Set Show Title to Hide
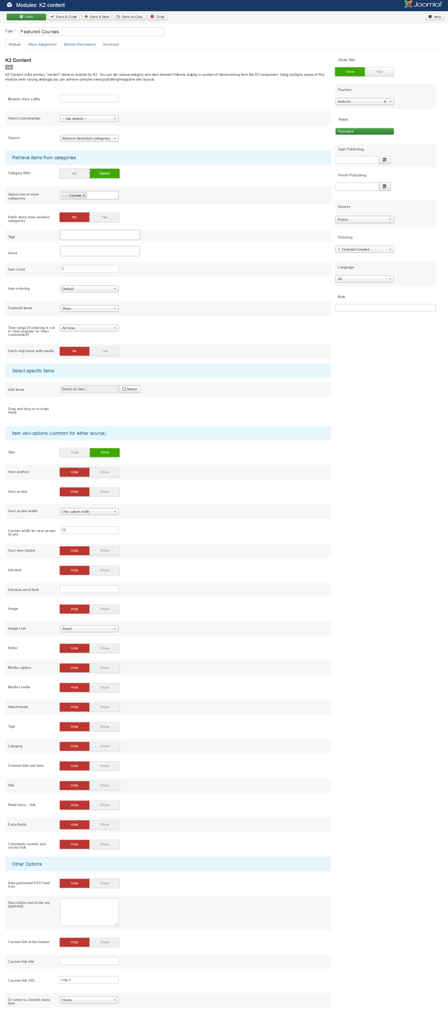448x1029 pixels. tap(379, 72)
